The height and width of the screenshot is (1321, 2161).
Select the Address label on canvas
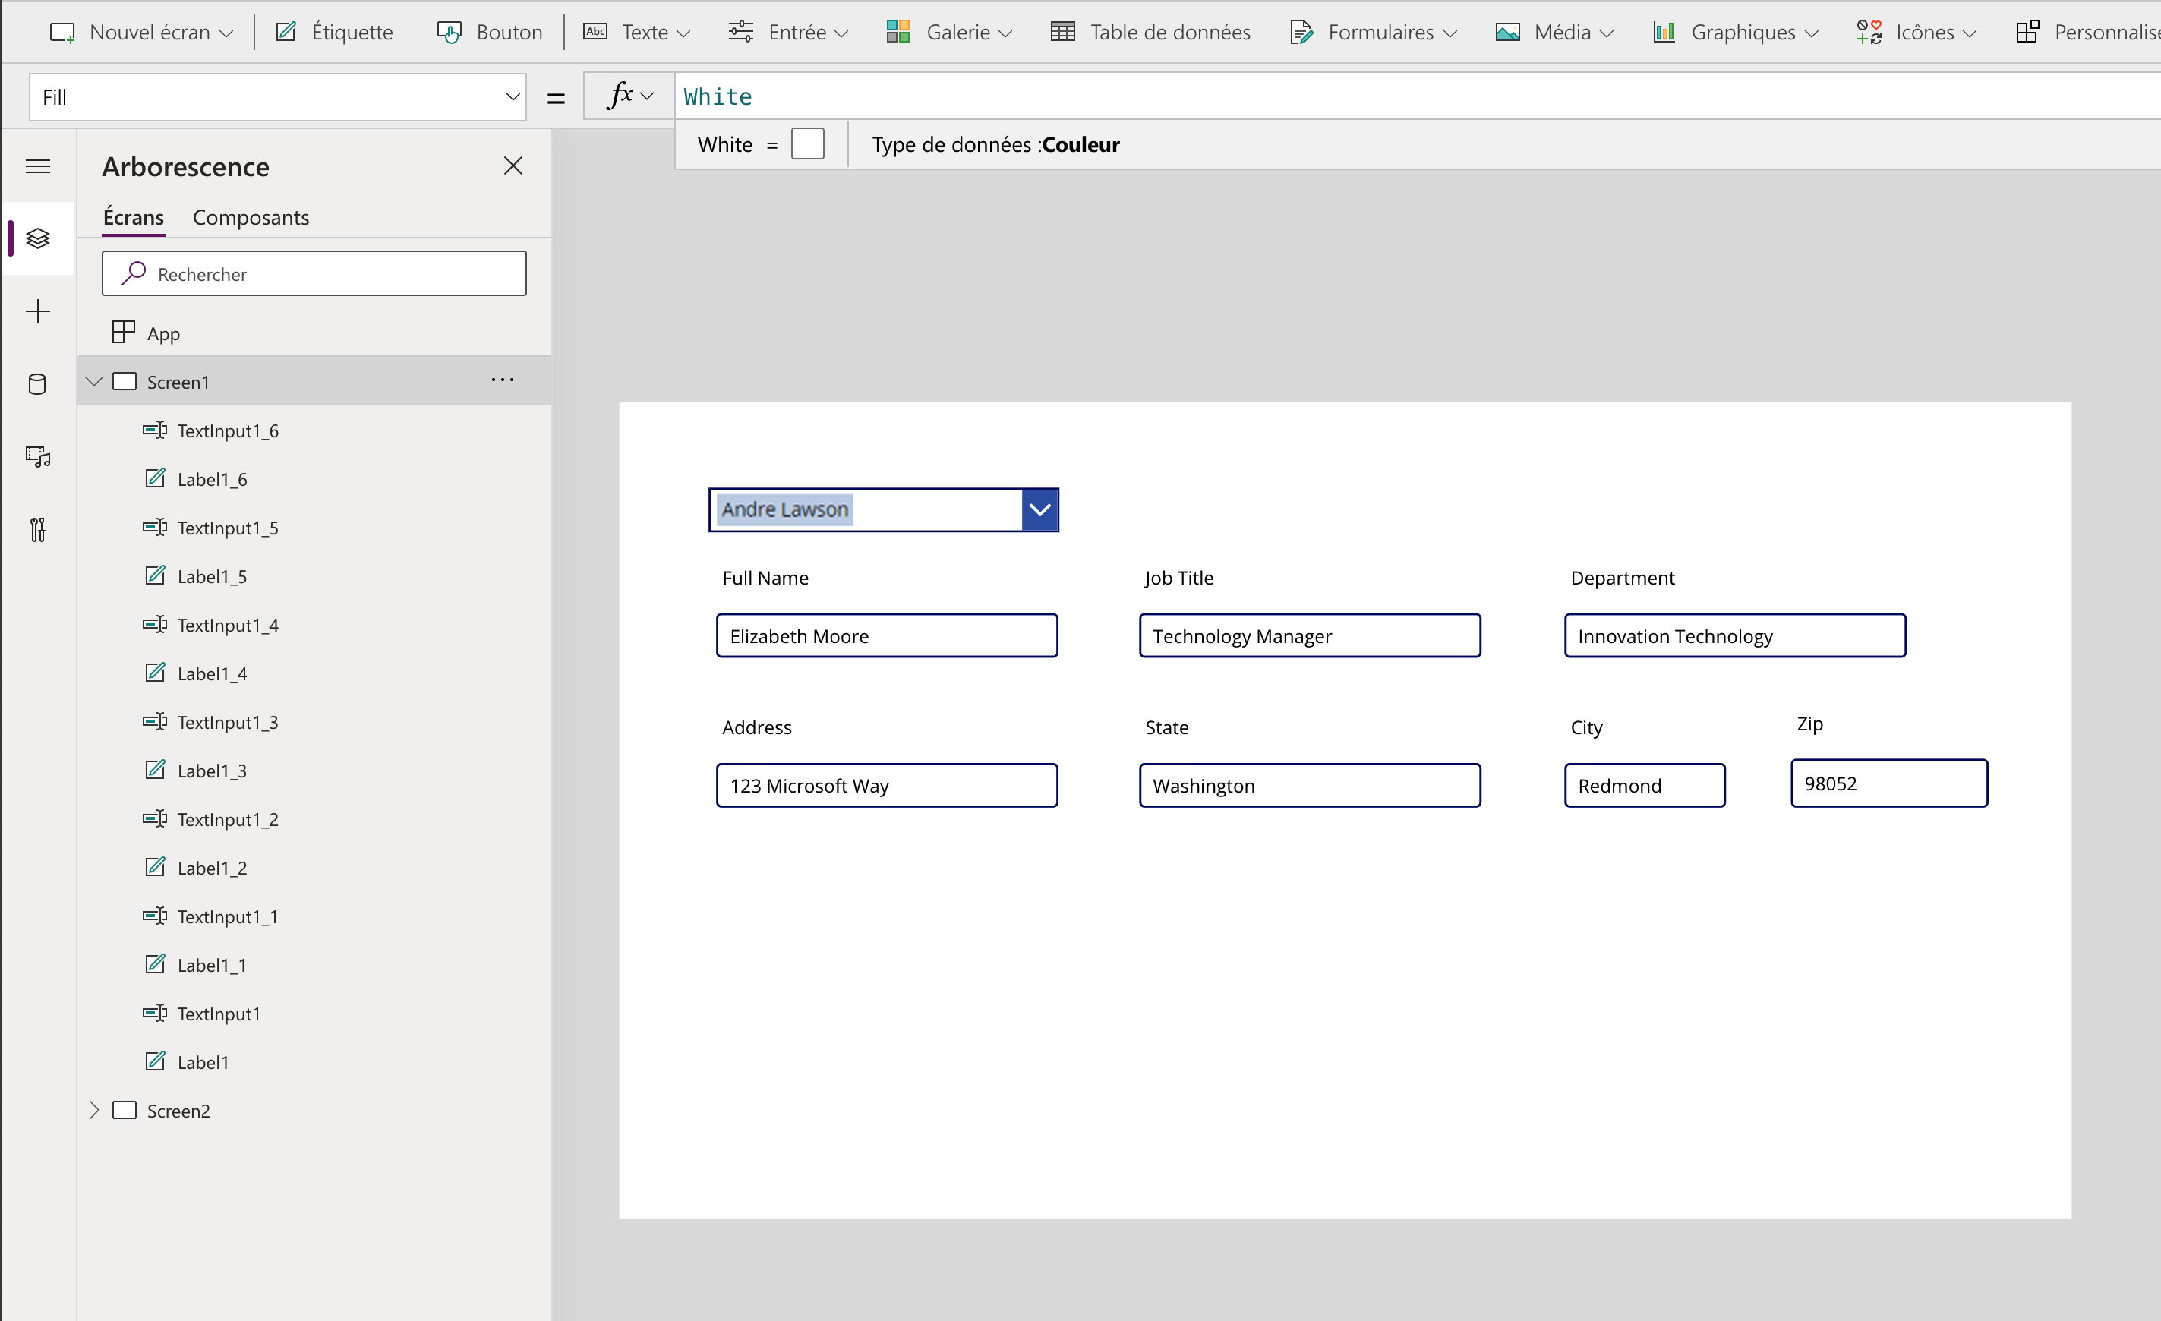coord(756,727)
